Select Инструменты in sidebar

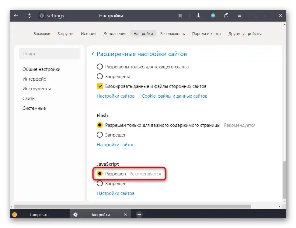(37, 89)
